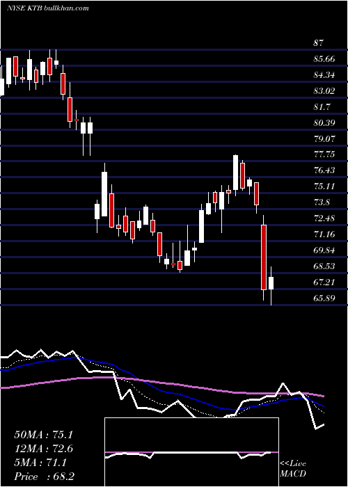This screenshot has width=348, height=487.
Task: Select the 85.66 price axis label
Action: click(325, 58)
